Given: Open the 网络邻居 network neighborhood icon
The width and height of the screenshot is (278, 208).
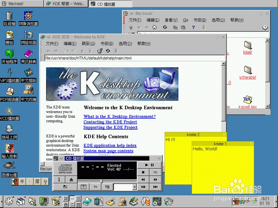Looking at the screenshot, I should pos(29,37).
